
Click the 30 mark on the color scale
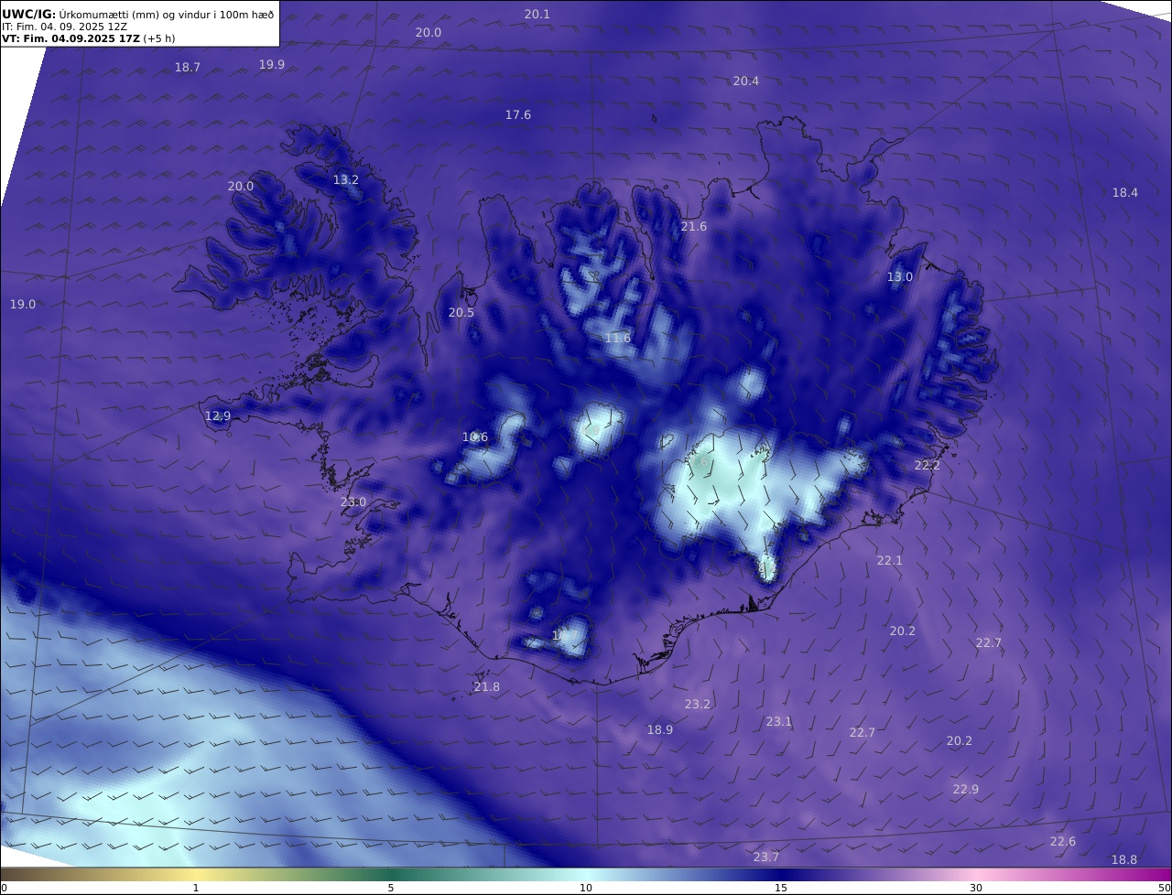coord(976,888)
